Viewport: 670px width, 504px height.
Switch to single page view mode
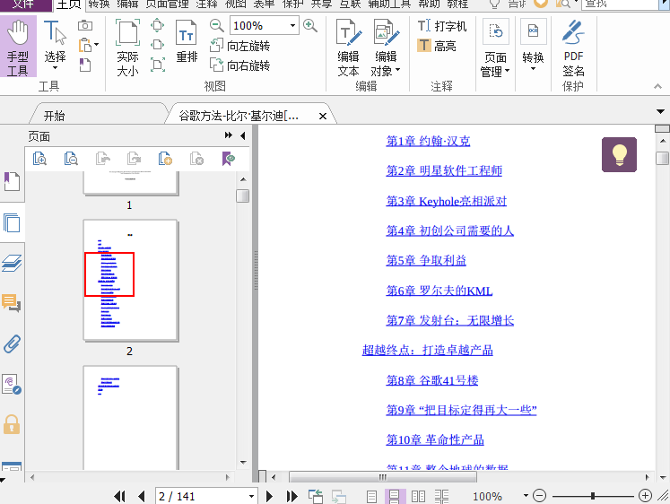(x=371, y=496)
